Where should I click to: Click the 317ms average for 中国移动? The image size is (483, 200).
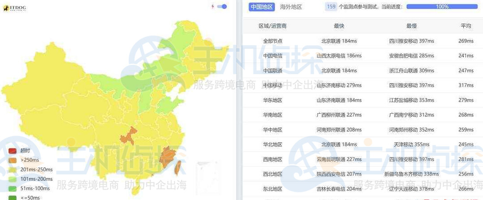pyautogui.click(x=466, y=85)
